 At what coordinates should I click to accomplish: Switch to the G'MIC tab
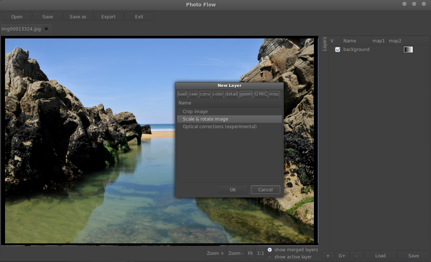tap(260, 94)
